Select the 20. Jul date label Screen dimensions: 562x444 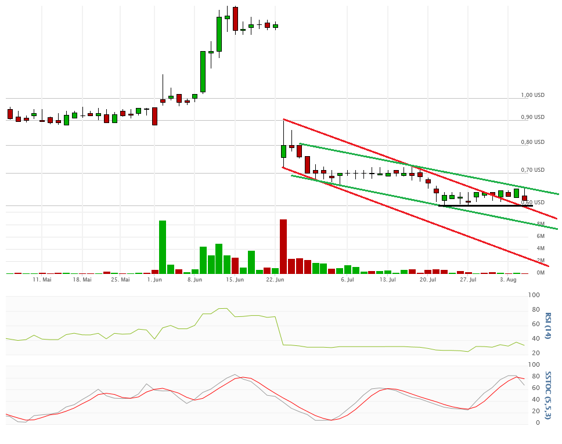[428, 280]
